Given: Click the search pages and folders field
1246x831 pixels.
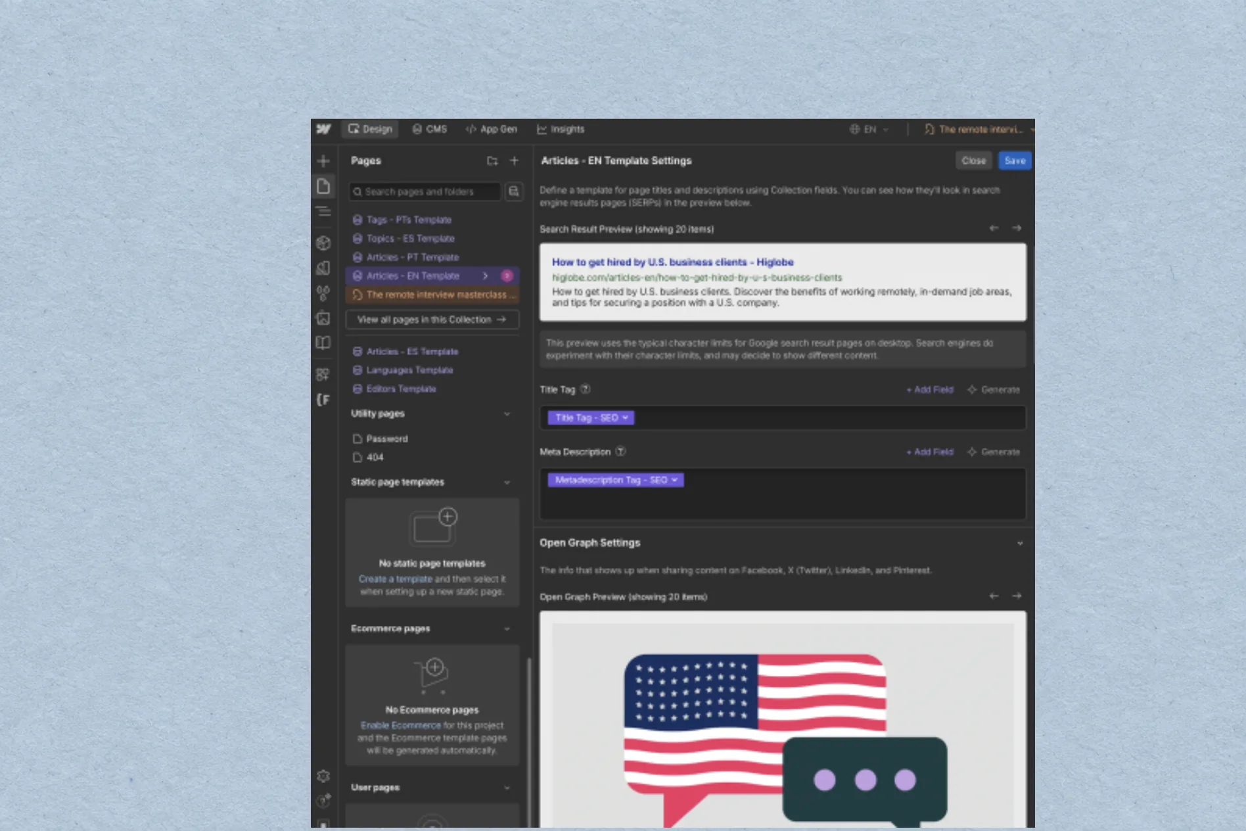Looking at the screenshot, I should click(x=425, y=192).
